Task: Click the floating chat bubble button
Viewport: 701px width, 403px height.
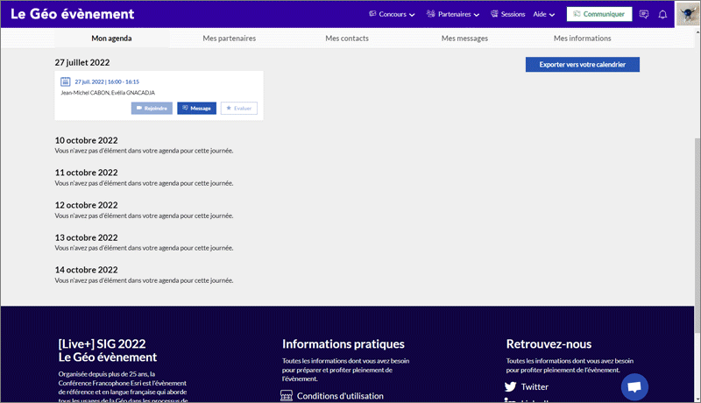Action: pos(634,386)
